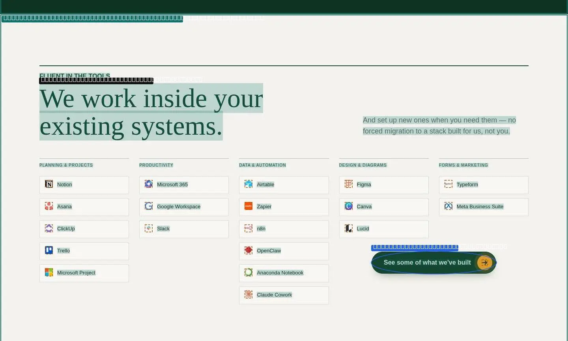Select the "Canva" label text
The height and width of the screenshot is (341, 568).
pyautogui.click(x=364, y=206)
